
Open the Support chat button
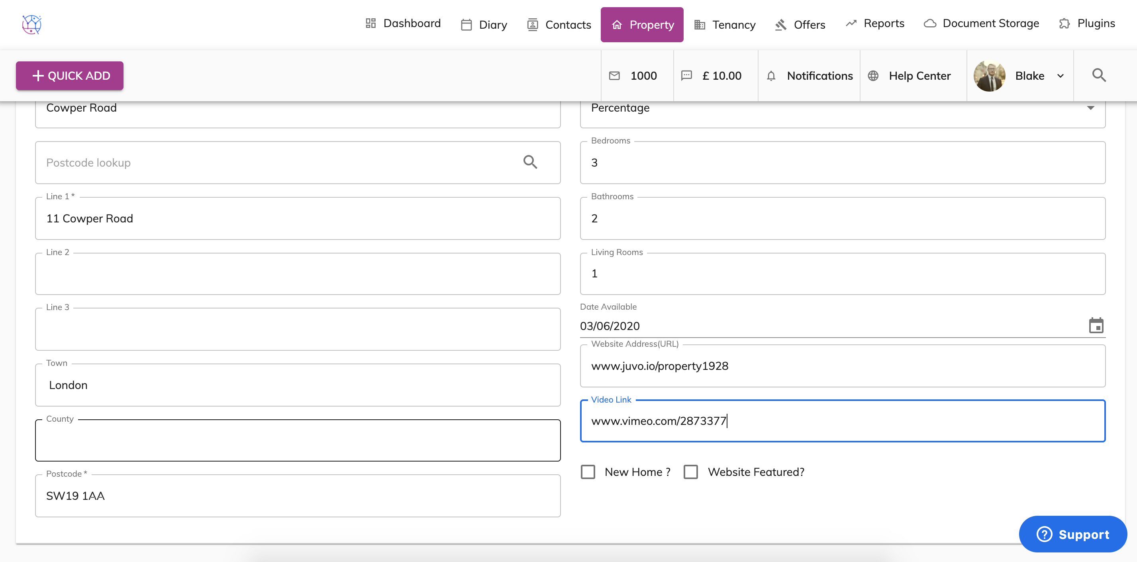tap(1072, 534)
